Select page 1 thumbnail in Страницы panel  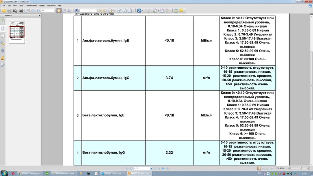click(x=17, y=33)
